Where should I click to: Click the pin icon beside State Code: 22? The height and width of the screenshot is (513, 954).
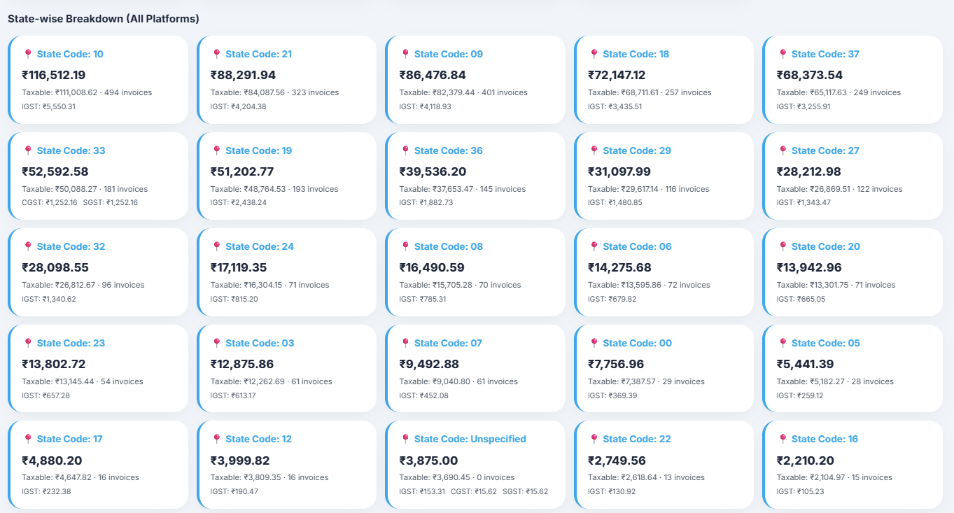click(x=594, y=439)
